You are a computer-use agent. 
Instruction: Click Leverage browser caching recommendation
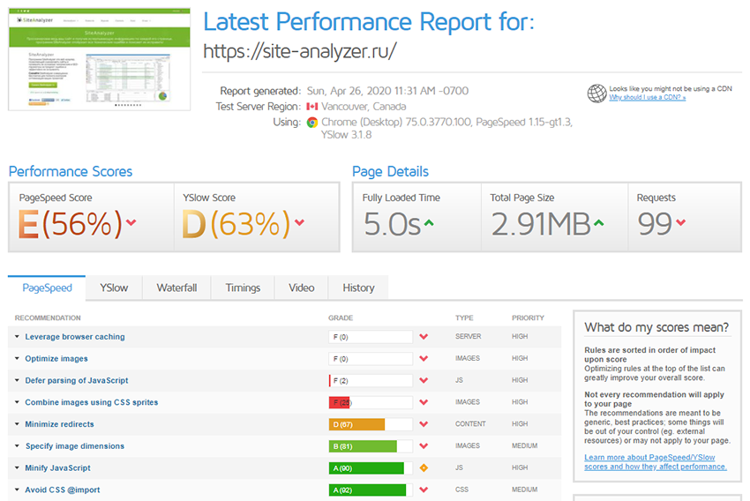tap(75, 337)
